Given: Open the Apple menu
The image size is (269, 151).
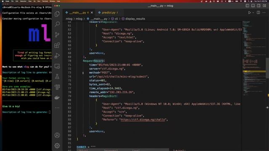Looking at the screenshot, I should pos(3,1).
